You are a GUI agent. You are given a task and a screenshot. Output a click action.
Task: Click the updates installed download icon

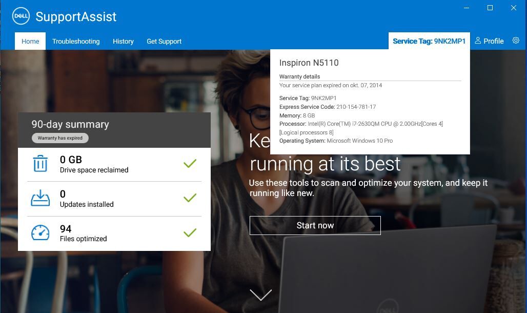click(40, 198)
